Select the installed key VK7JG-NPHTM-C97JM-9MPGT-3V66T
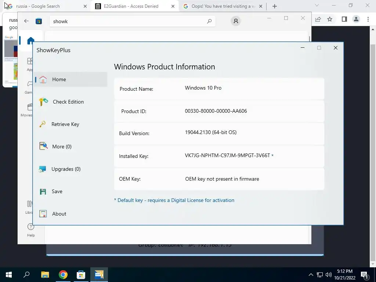This screenshot has width=376, height=282. [227, 155]
